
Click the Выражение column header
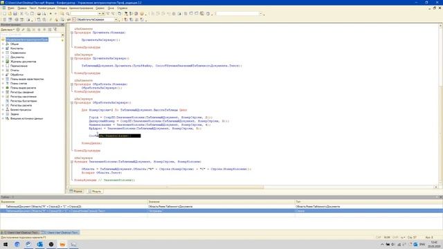pyautogui.click(x=74, y=202)
